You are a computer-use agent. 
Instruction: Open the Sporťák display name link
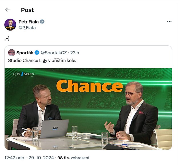pos(25,53)
